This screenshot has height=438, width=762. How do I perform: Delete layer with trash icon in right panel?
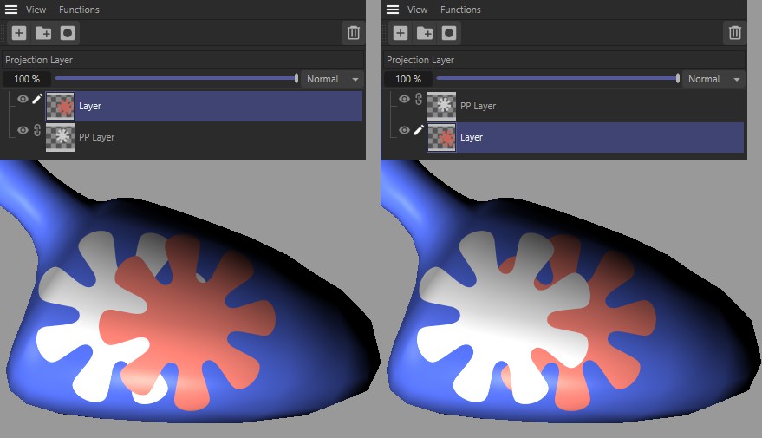(x=734, y=33)
